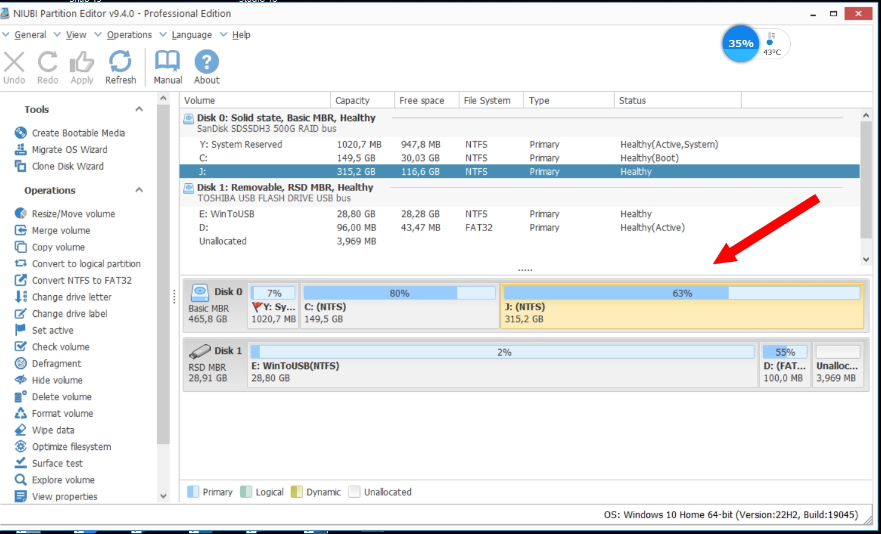Select the C: volume row
881x534 pixels.
[x=519, y=158]
